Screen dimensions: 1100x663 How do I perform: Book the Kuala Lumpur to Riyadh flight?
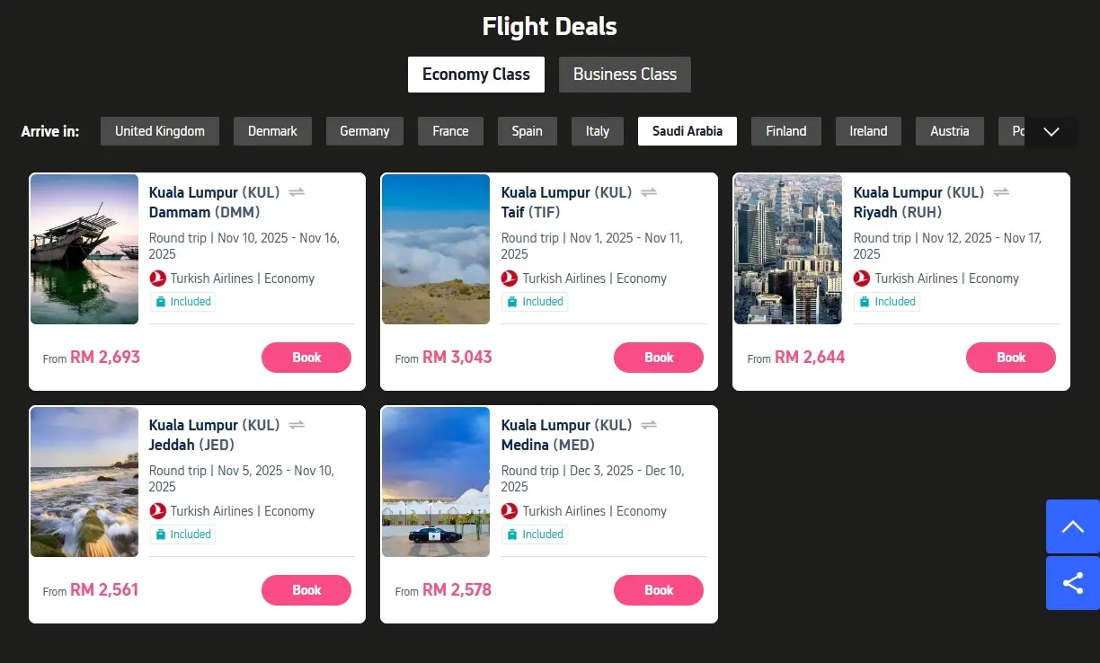pyautogui.click(x=1010, y=358)
